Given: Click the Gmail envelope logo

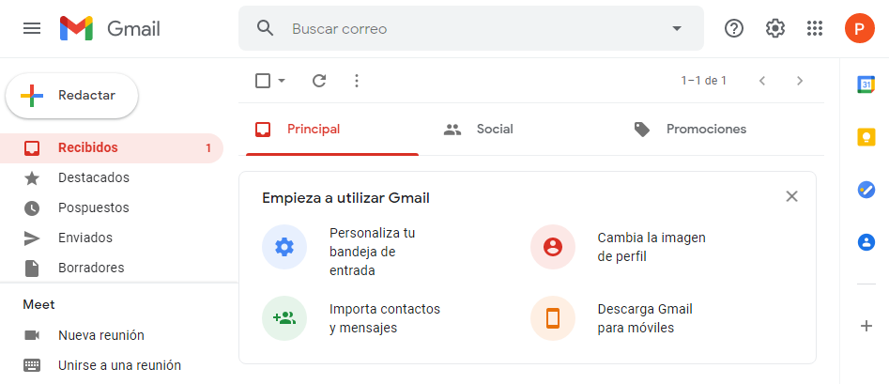Looking at the screenshot, I should (76, 28).
